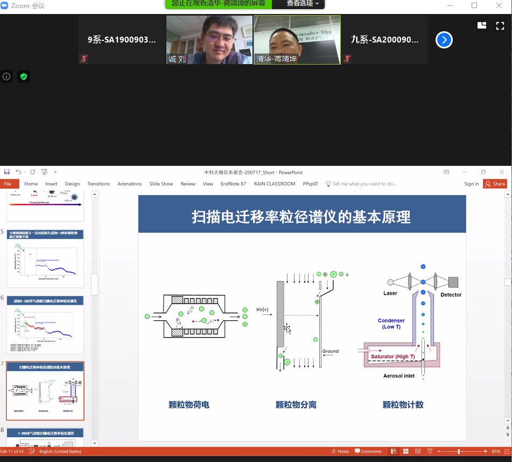
Task: Open 查看选项 view options dropdown
Action: pyautogui.click(x=302, y=4)
